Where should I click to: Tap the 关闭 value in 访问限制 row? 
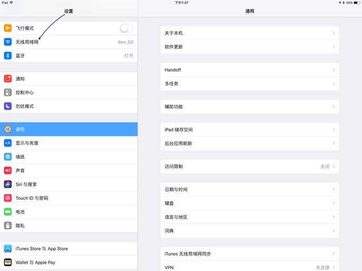point(325,167)
